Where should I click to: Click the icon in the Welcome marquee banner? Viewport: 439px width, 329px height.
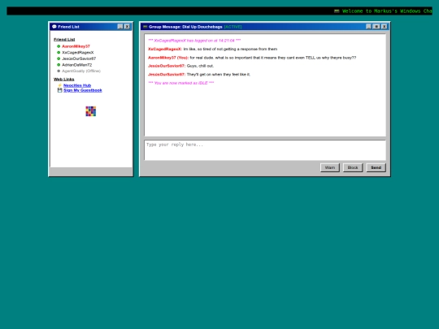pyautogui.click(x=337, y=11)
